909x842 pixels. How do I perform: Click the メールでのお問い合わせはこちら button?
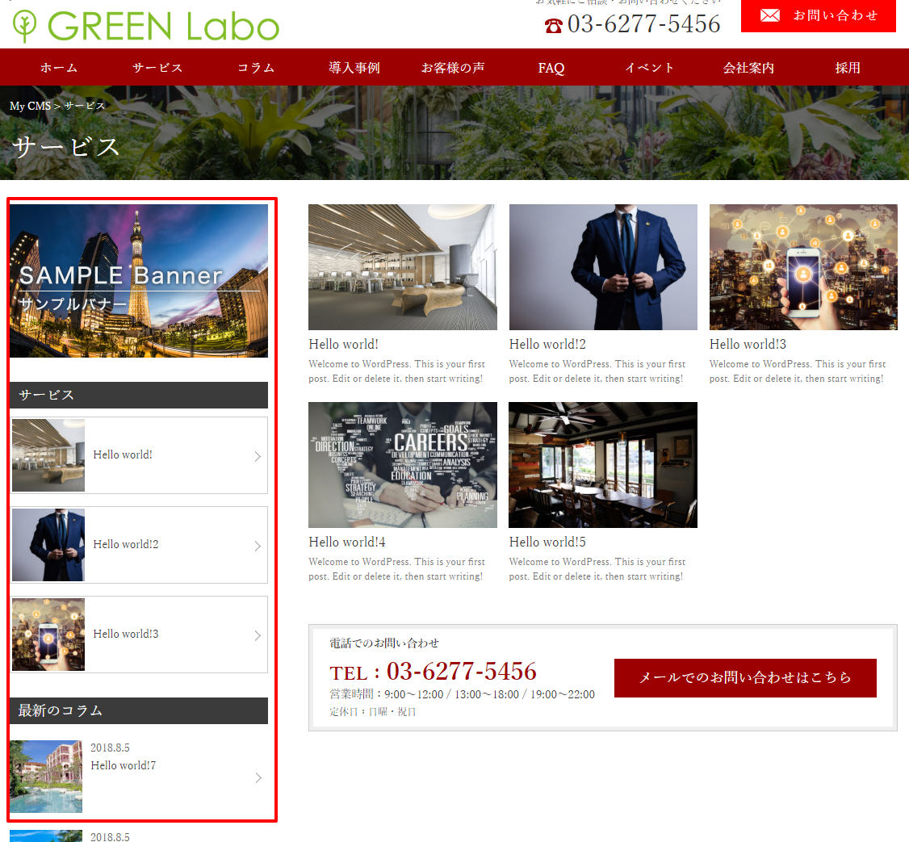[745, 677]
